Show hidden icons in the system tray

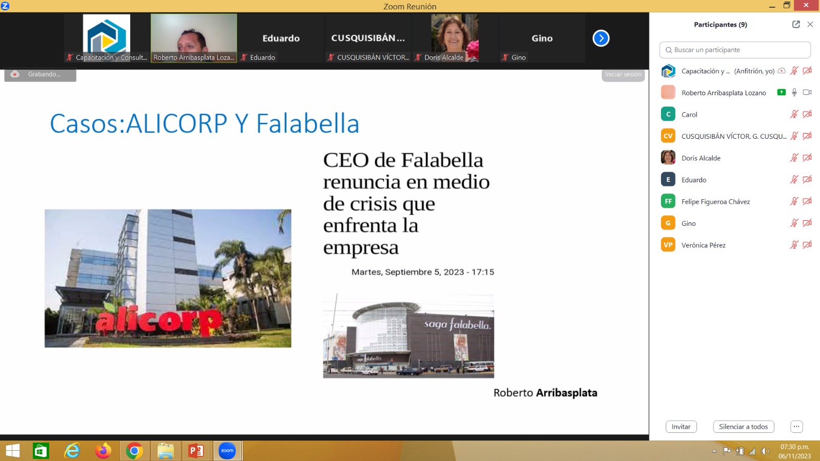(714, 451)
